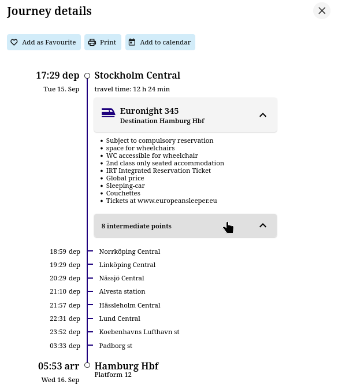Click the Padborg st stop
The image size is (338, 385).
116,346
